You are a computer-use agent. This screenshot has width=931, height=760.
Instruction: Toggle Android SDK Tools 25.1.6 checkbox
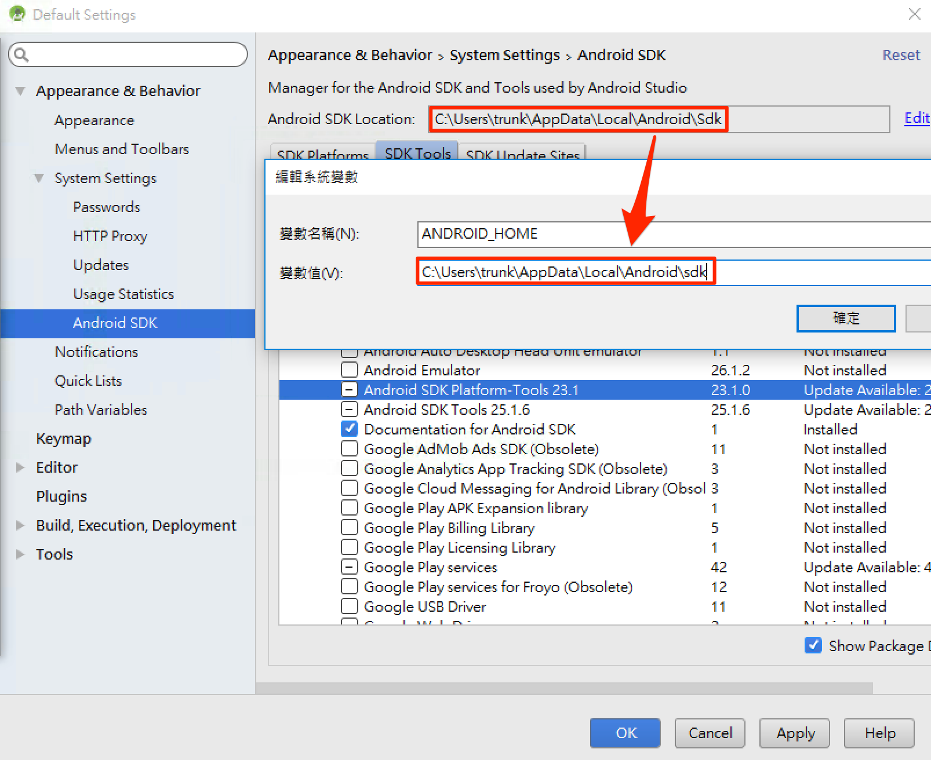point(350,409)
